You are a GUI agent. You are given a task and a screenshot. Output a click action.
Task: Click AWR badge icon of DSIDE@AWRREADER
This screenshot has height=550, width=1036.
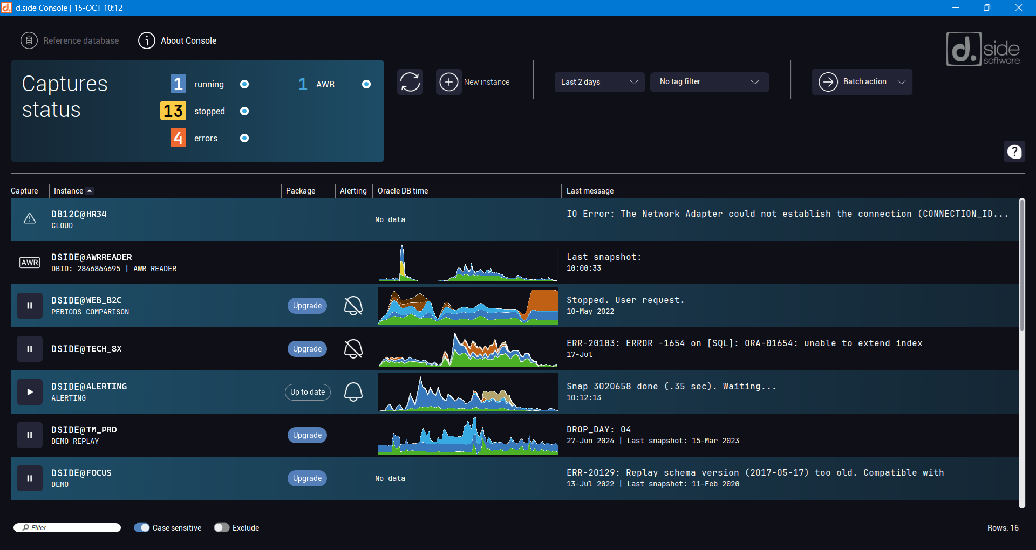(x=30, y=263)
